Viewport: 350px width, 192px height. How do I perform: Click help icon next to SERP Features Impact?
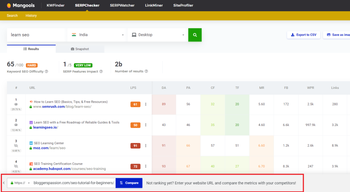pyautogui.click(x=101, y=72)
